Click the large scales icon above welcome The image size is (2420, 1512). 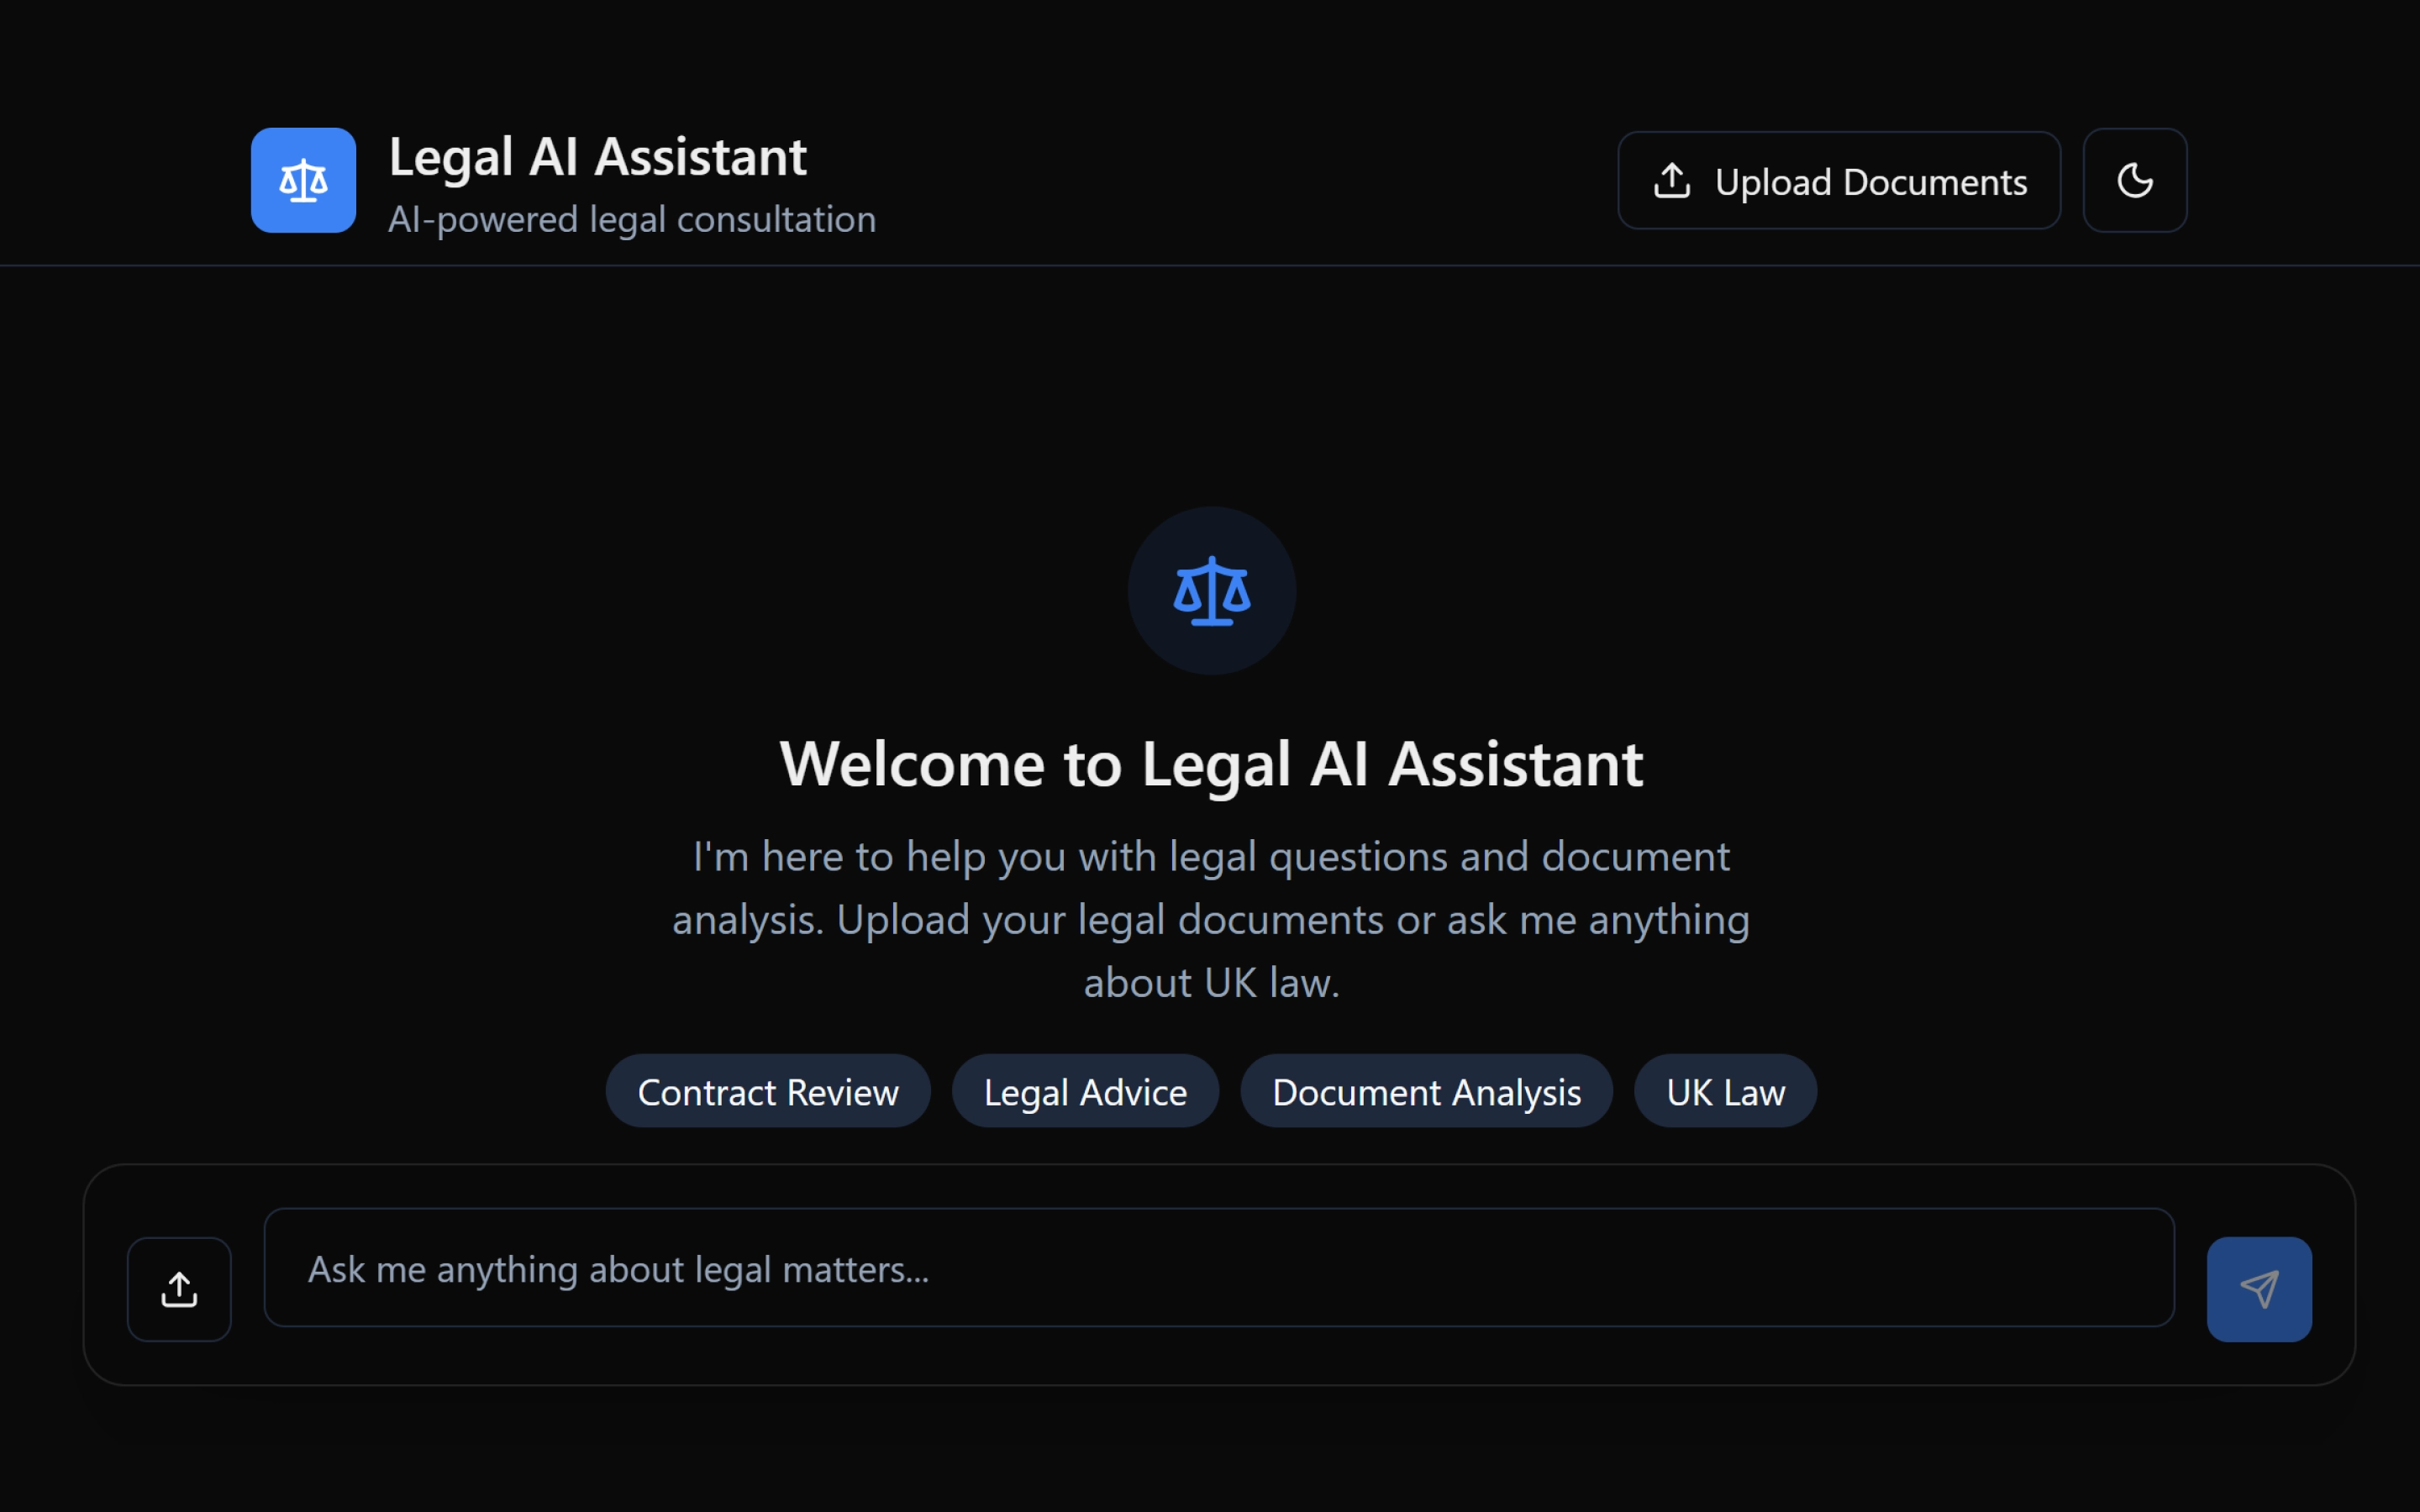point(1211,591)
